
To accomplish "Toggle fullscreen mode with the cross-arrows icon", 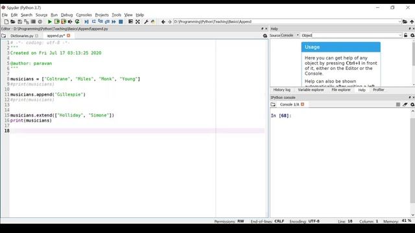I will coord(137,21).
